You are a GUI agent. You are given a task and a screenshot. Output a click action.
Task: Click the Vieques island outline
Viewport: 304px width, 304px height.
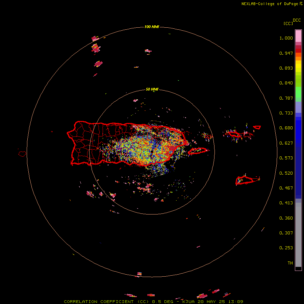tap(198, 151)
